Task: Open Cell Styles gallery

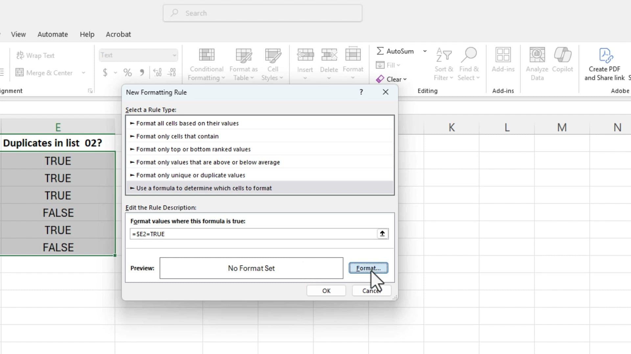Action: coord(272,64)
